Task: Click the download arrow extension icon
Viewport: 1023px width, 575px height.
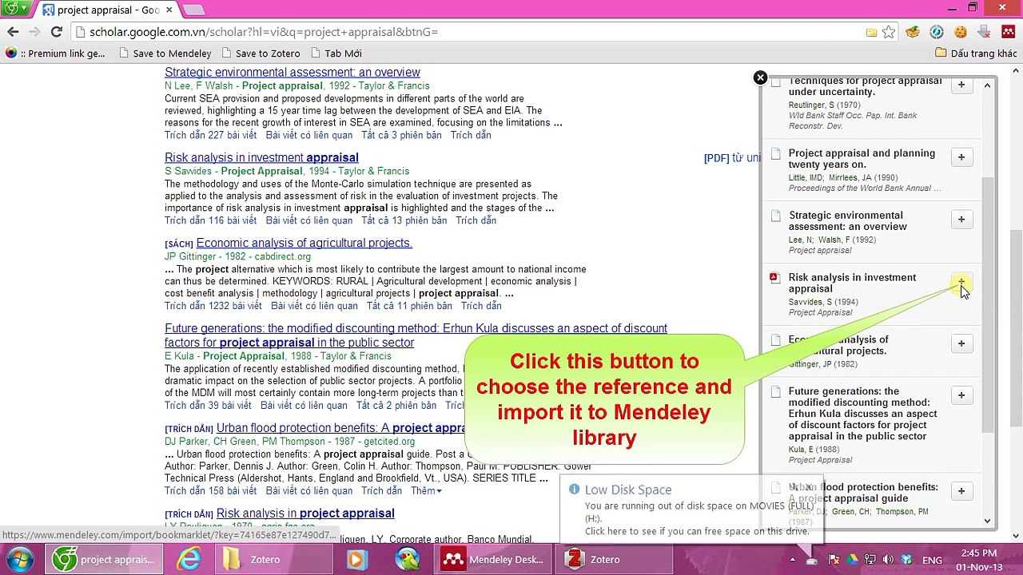Action: click(984, 32)
